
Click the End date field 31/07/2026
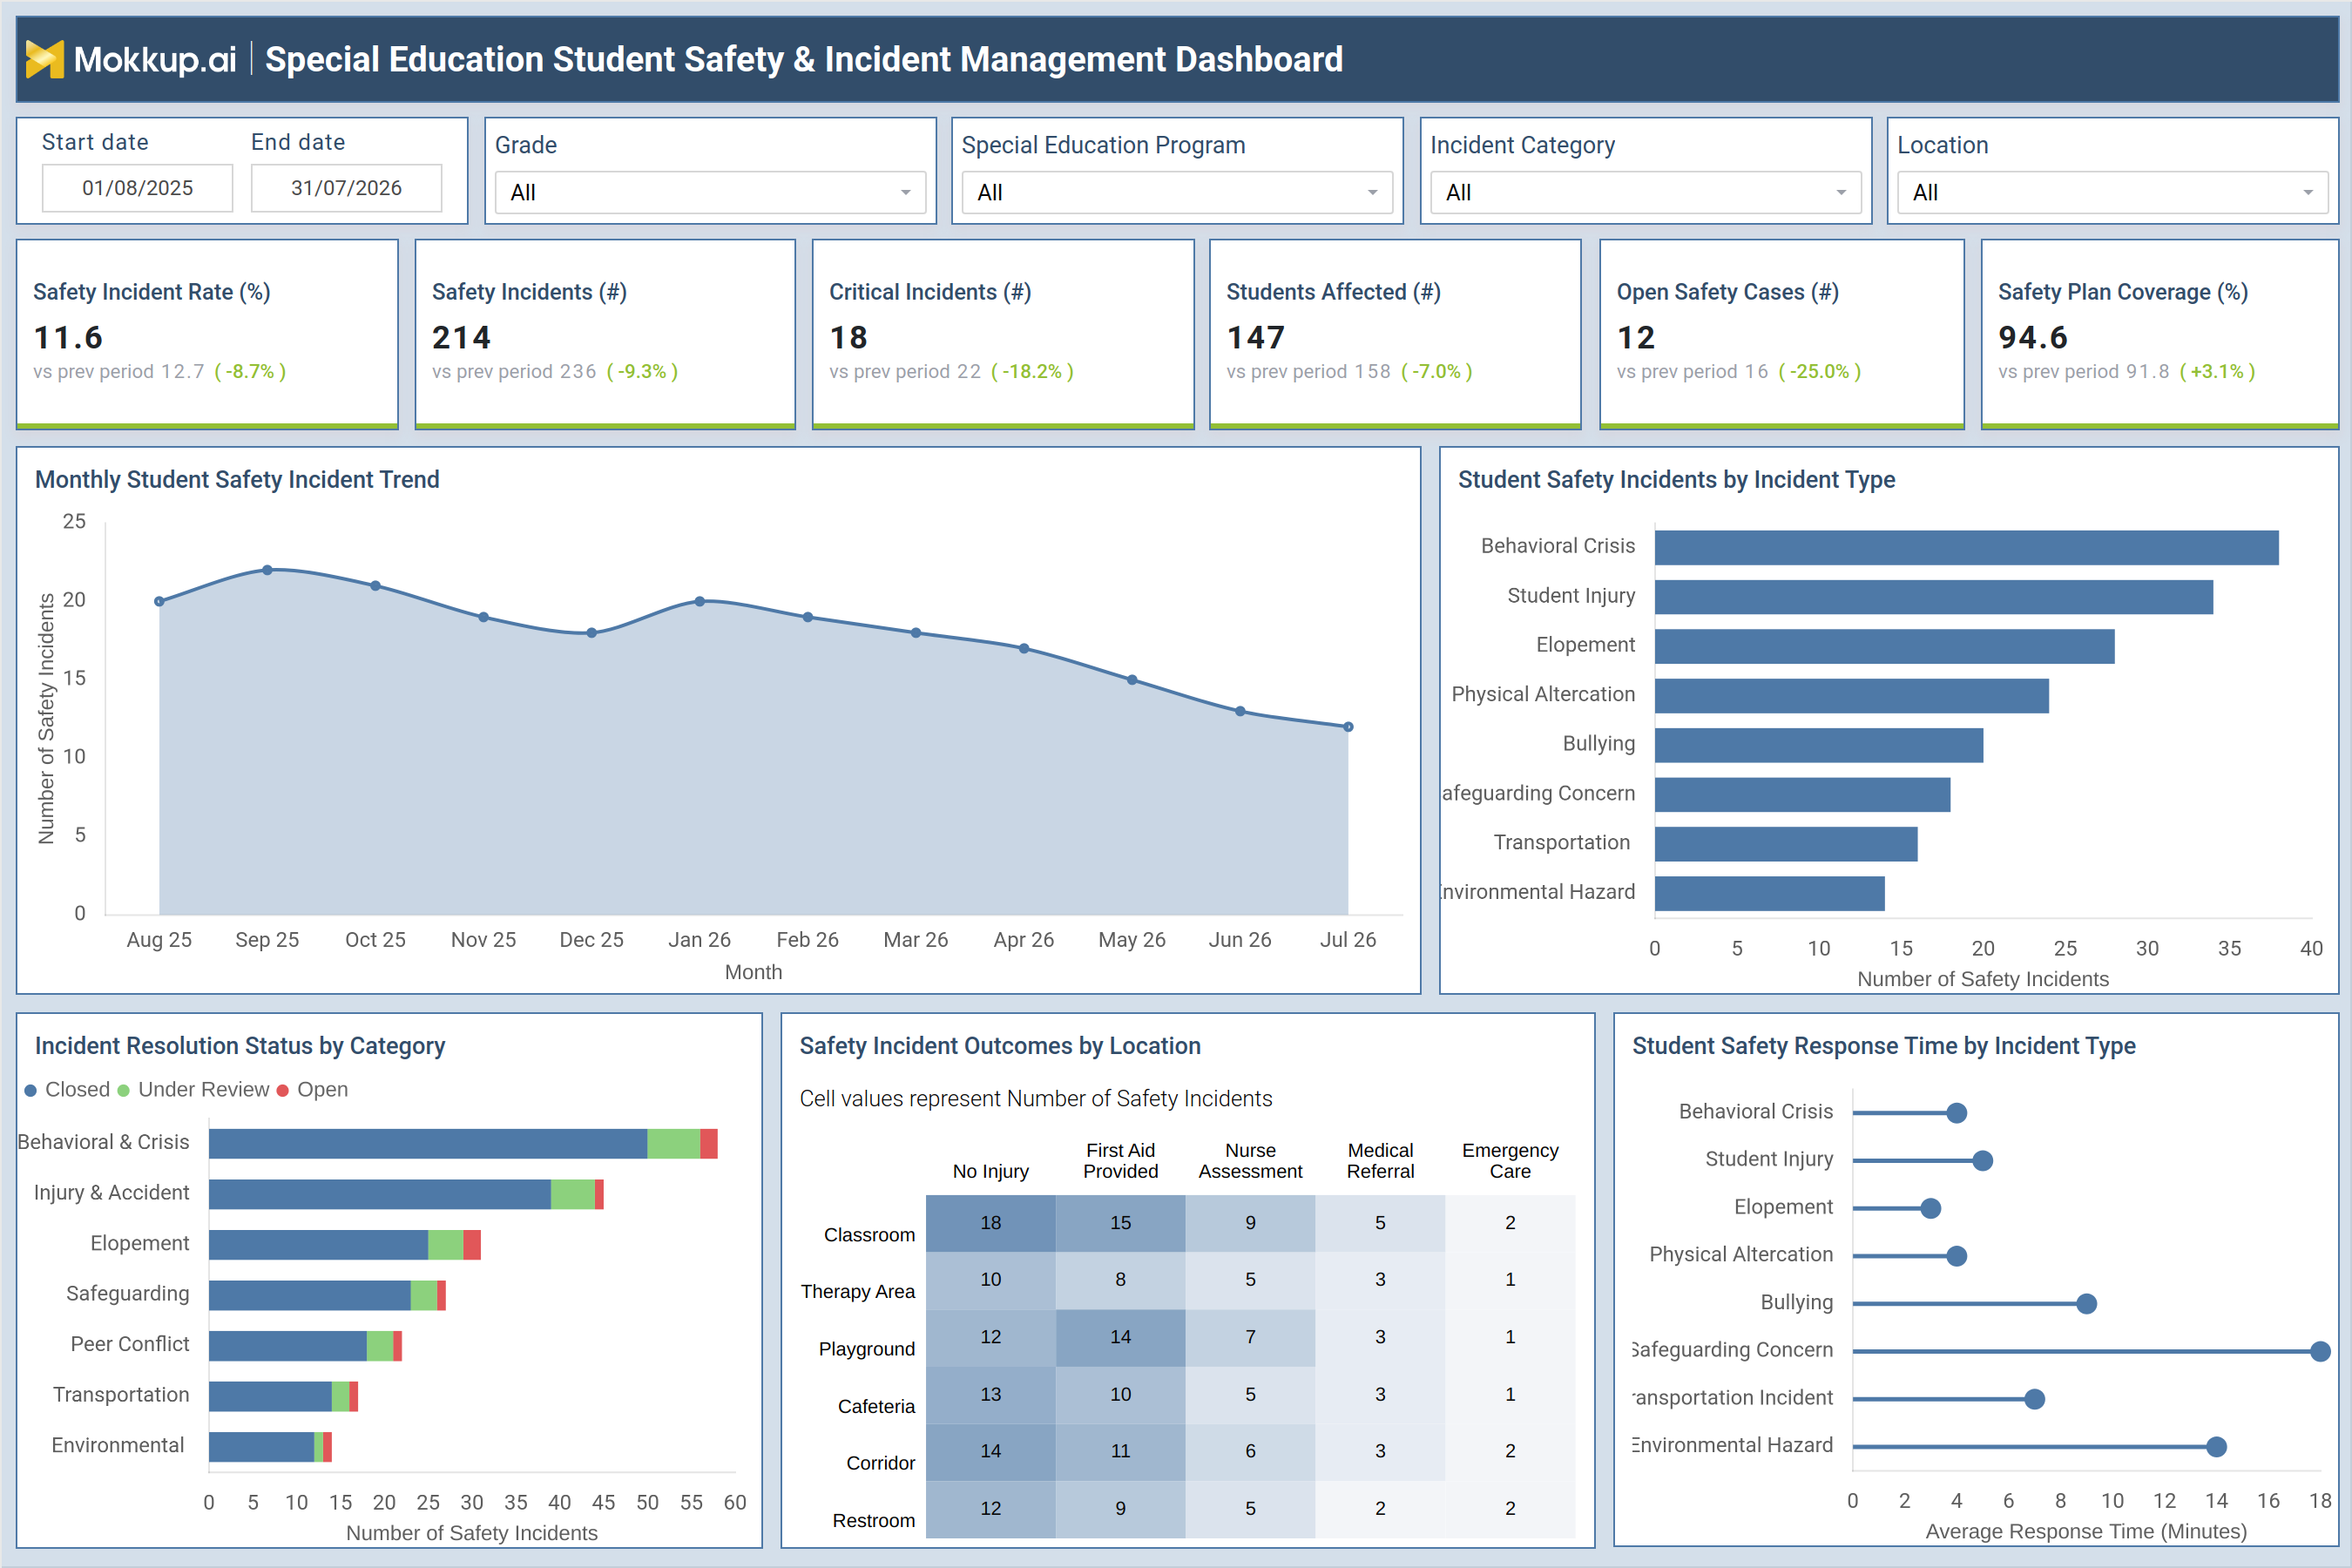pos(346,188)
